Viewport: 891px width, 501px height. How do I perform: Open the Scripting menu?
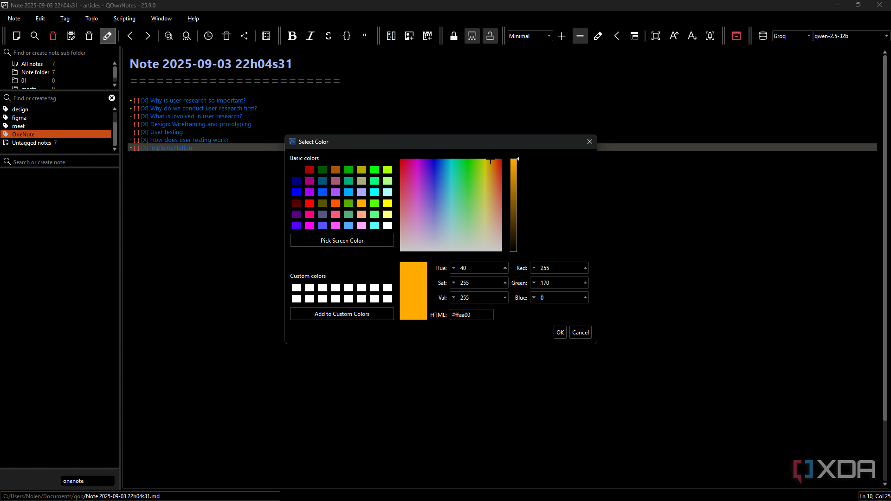point(124,19)
